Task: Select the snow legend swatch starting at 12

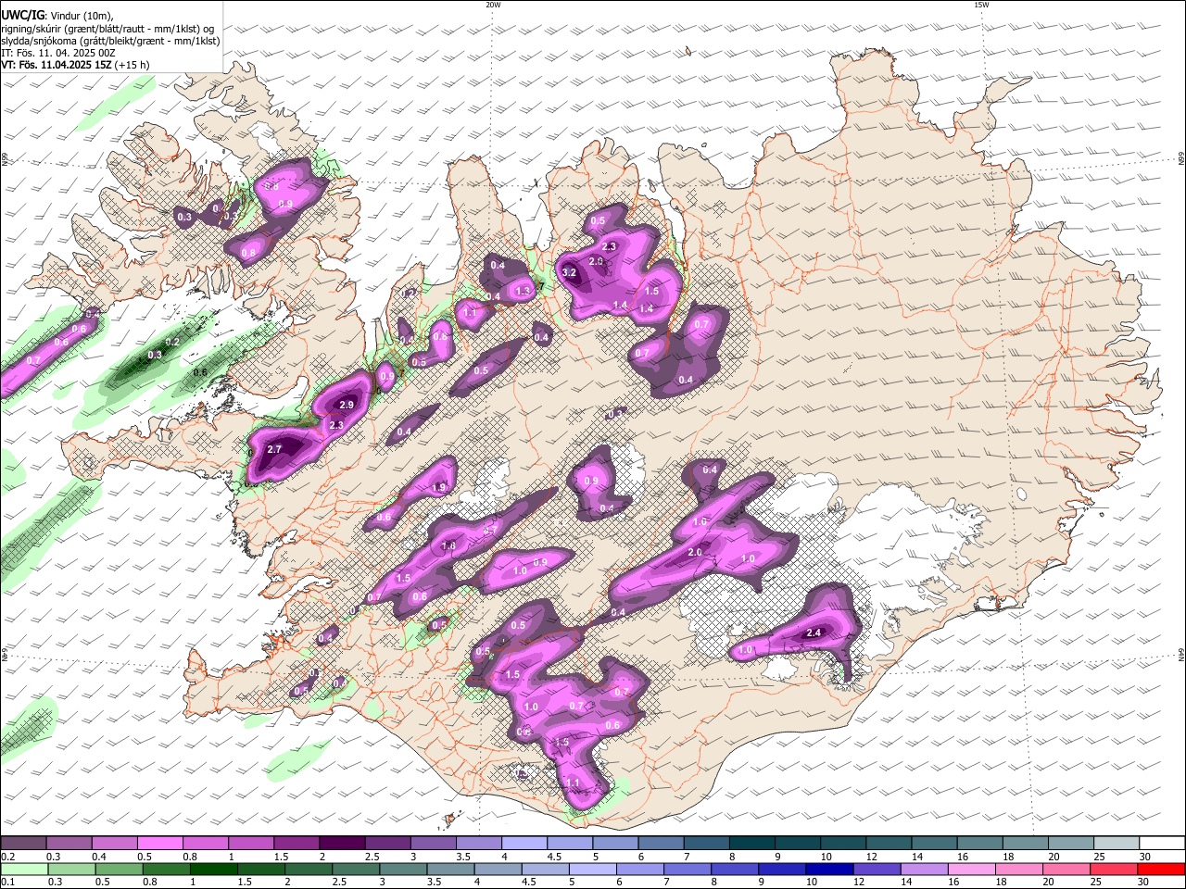Action: pyautogui.click(x=889, y=844)
